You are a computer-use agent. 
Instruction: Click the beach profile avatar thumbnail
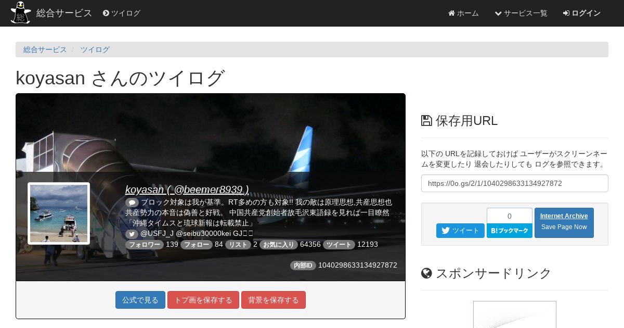(x=59, y=213)
